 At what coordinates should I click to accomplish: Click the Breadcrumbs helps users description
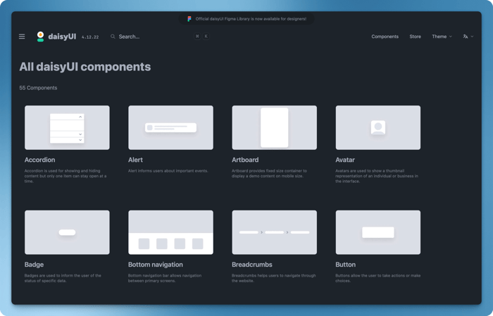(x=274, y=278)
